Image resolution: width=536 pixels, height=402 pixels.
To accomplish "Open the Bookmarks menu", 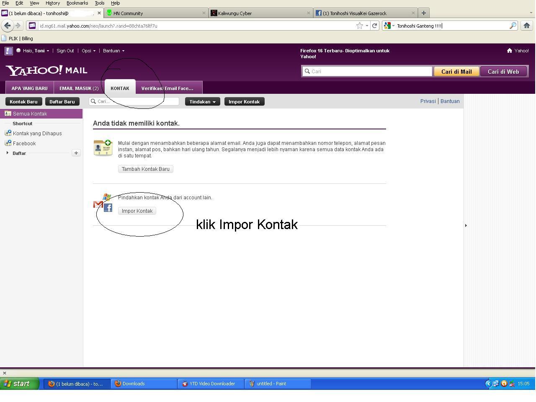I will click(77, 3).
